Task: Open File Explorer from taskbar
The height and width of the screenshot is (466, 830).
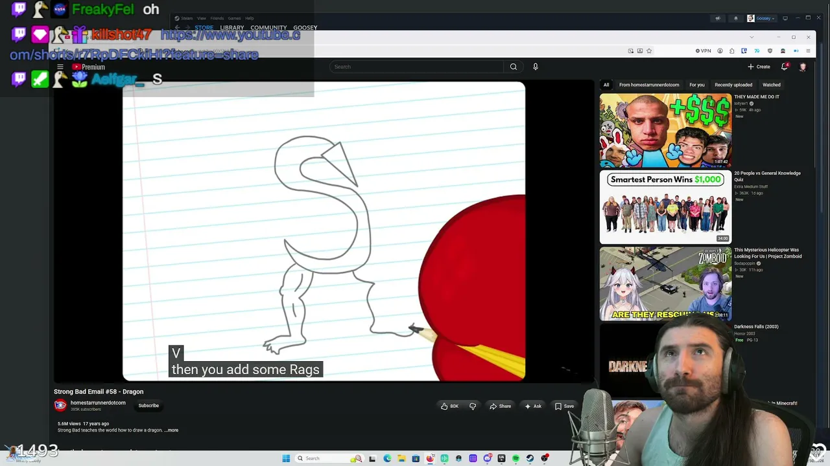Action: click(x=401, y=458)
